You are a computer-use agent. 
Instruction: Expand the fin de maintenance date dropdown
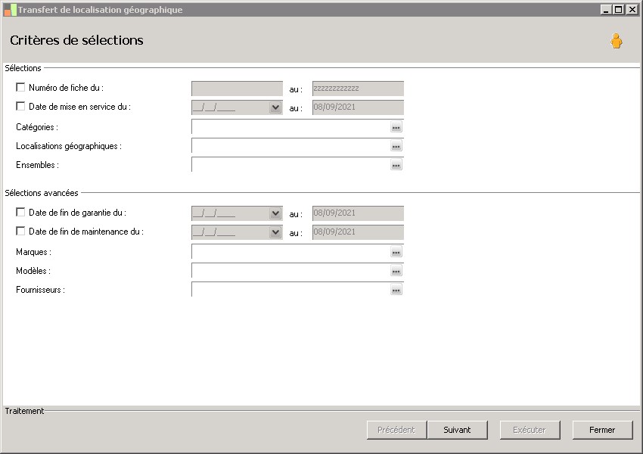(x=275, y=232)
